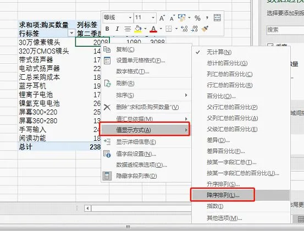Screen dimensions: 304x231
Task: Open the font size 11 dropdown
Action: [x=153, y=18]
